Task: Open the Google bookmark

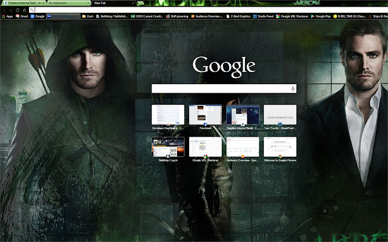Action: [38, 16]
